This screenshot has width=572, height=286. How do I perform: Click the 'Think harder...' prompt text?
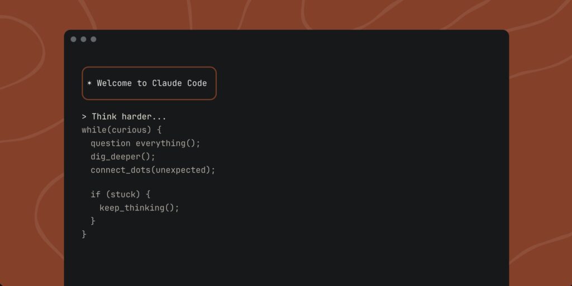pyautogui.click(x=129, y=117)
